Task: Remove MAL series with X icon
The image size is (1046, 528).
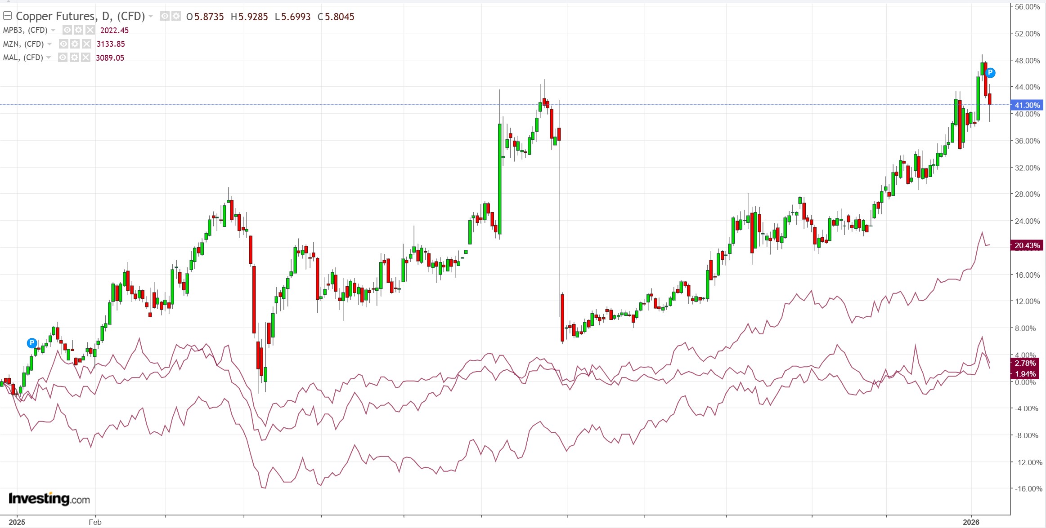Action: [85, 58]
